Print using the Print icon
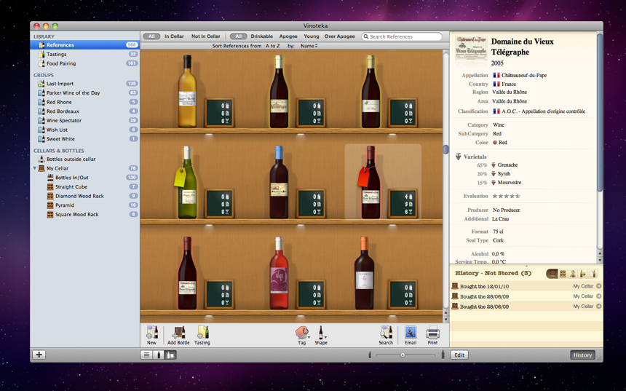Image resolution: width=626 pixels, height=391 pixels. [x=432, y=333]
